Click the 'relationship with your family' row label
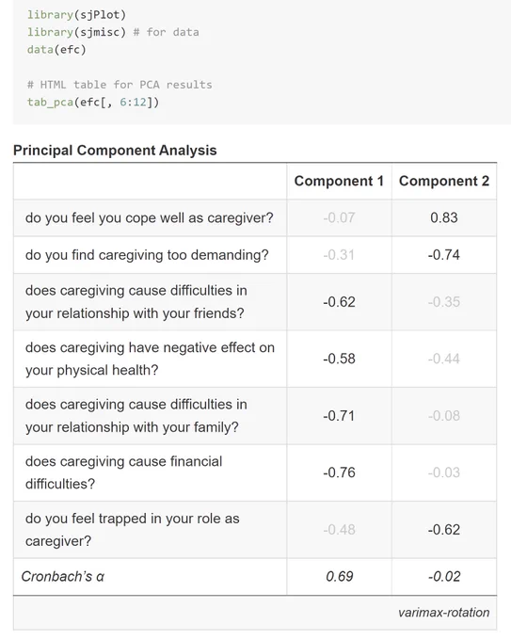The height and width of the screenshot is (640, 511). [136, 415]
